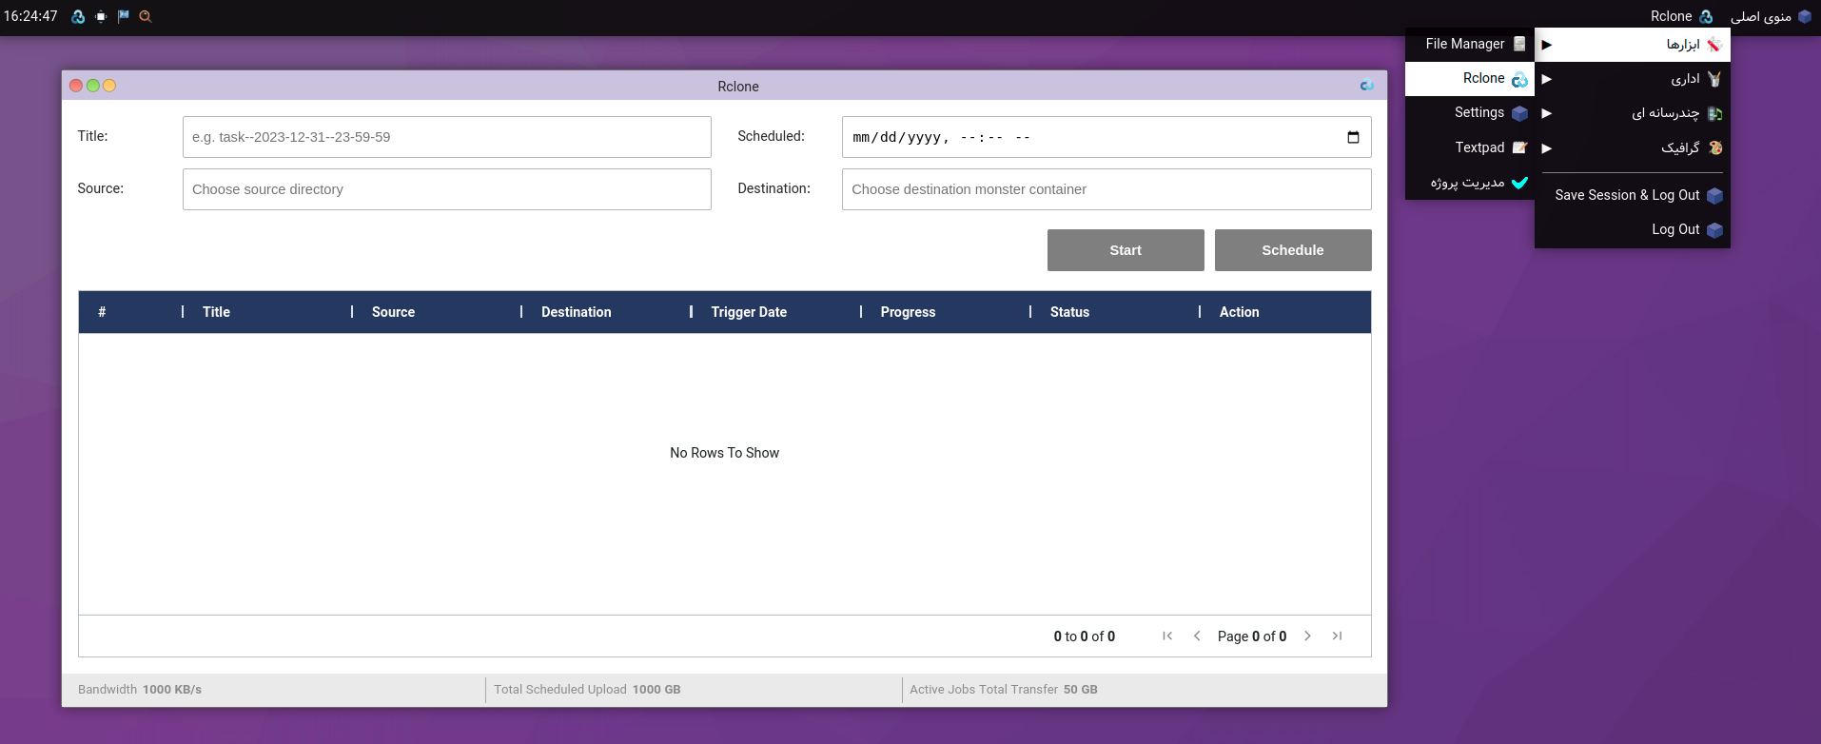1821x744 pixels.
Task: Click the Bandwidth 1000 KB/s status entry
Action: [x=140, y=690]
